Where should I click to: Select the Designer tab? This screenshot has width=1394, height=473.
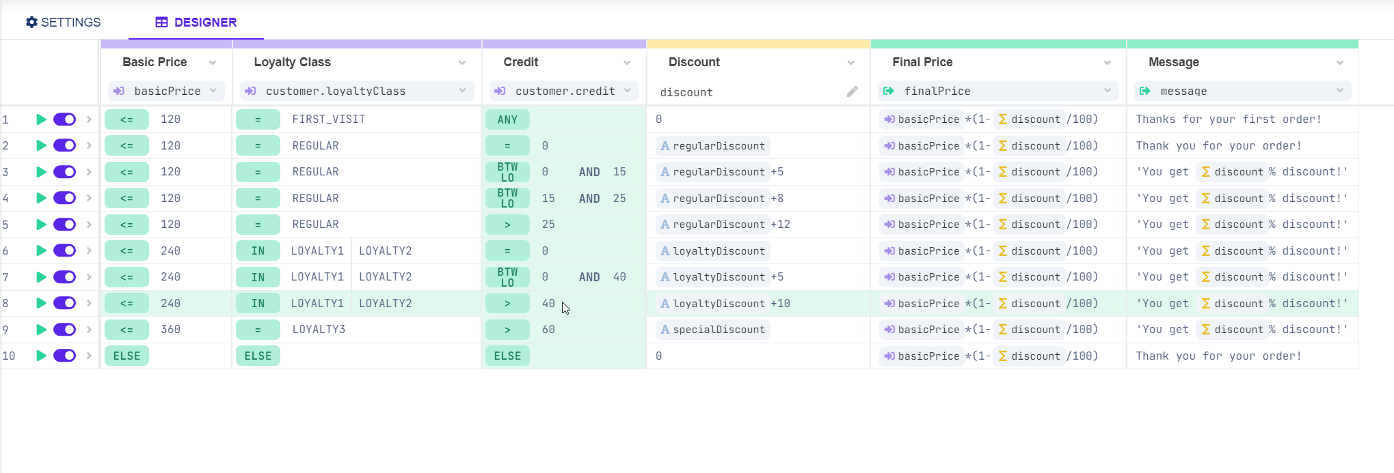196,23
